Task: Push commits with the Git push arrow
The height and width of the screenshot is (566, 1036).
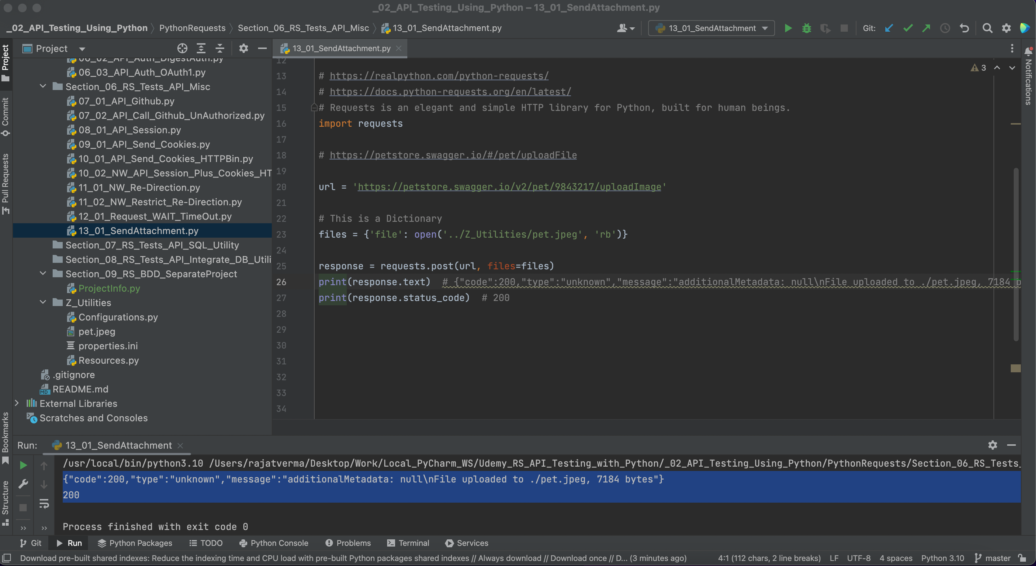Action: tap(926, 28)
